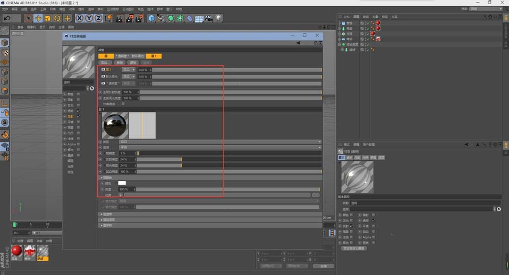Click the Undo arrow in the toolbar
509x275 pixels.
(x=8, y=18)
